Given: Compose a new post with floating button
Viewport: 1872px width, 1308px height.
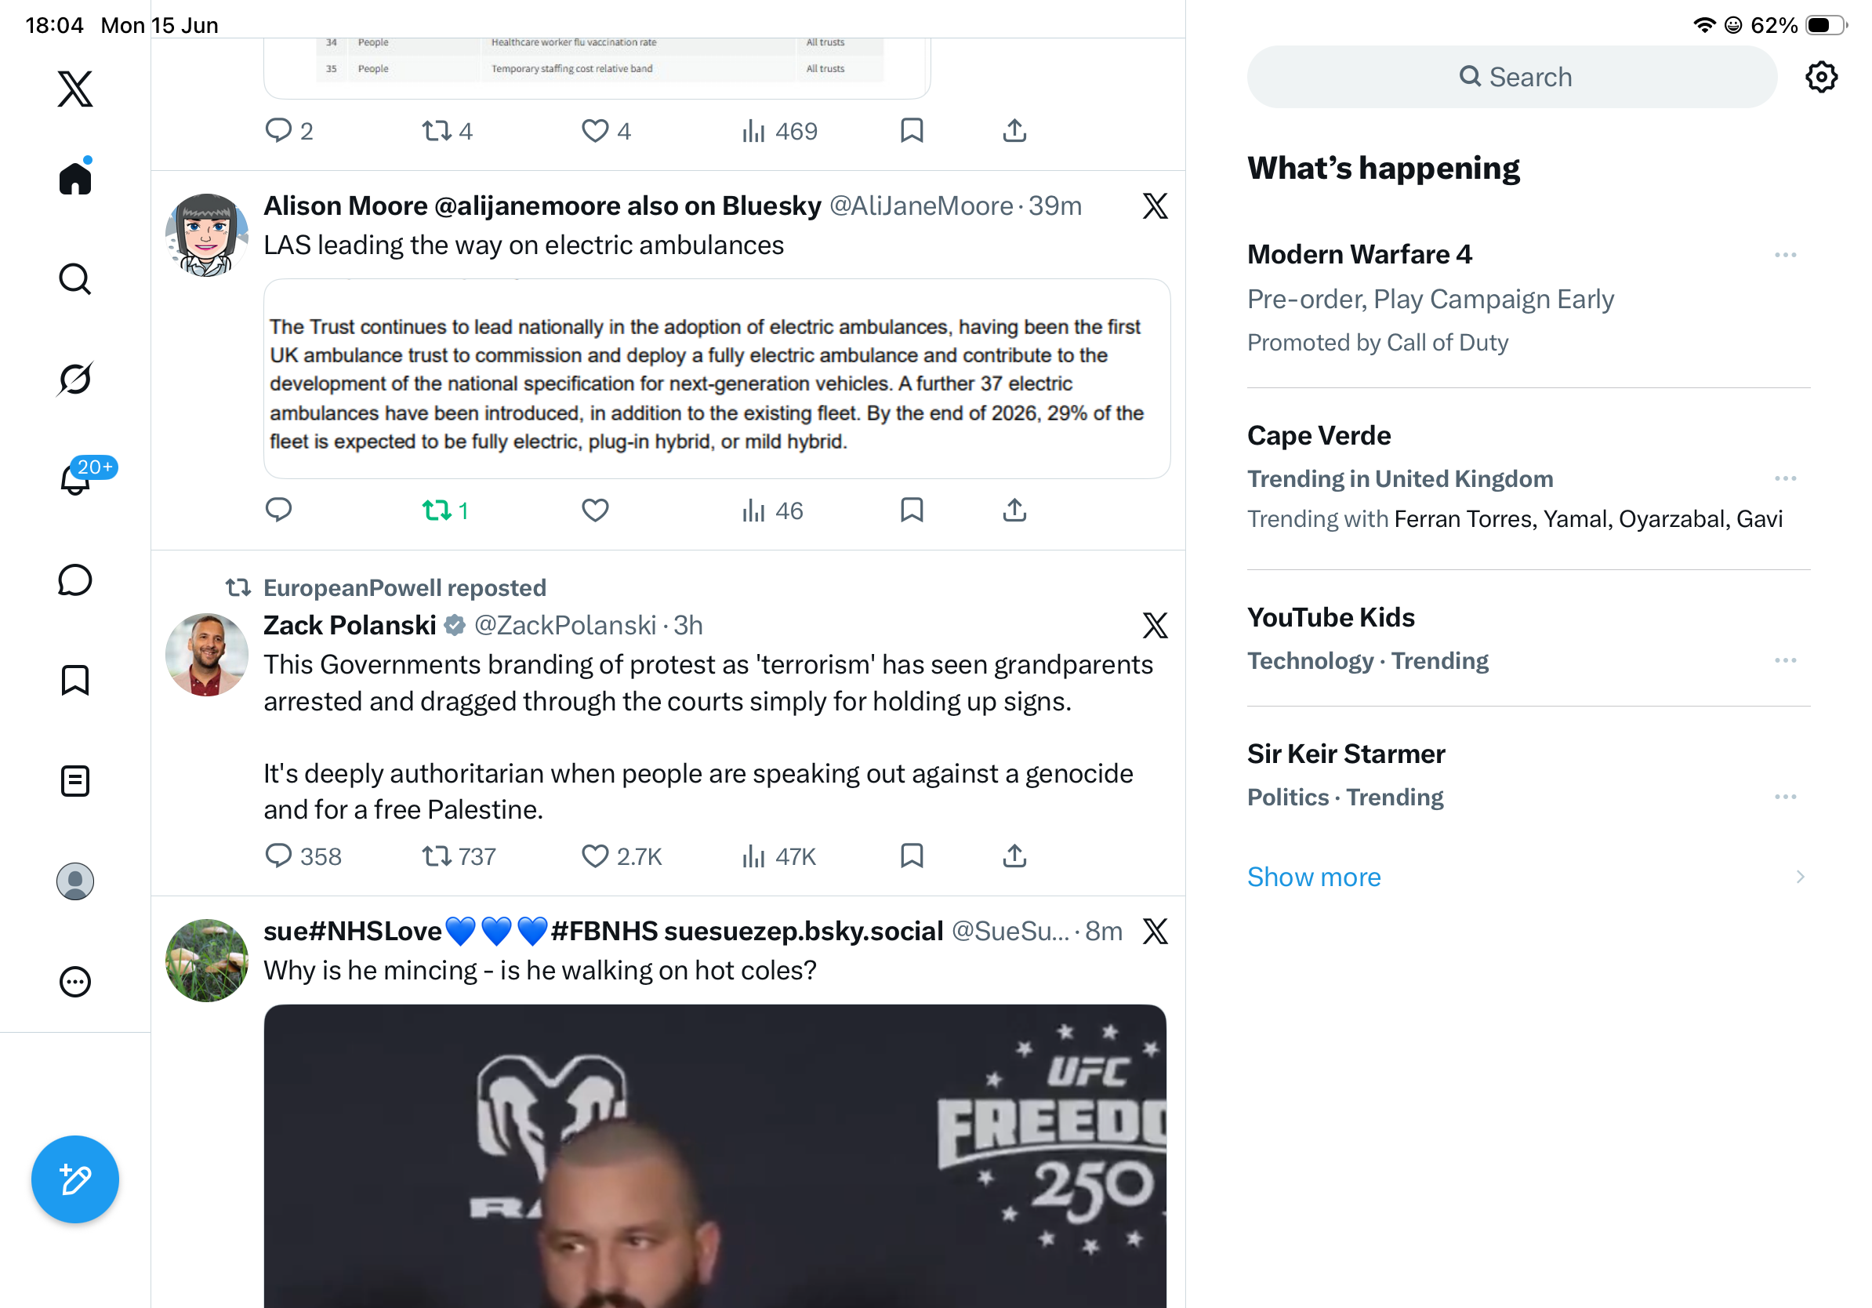Looking at the screenshot, I should (75, 1179).
